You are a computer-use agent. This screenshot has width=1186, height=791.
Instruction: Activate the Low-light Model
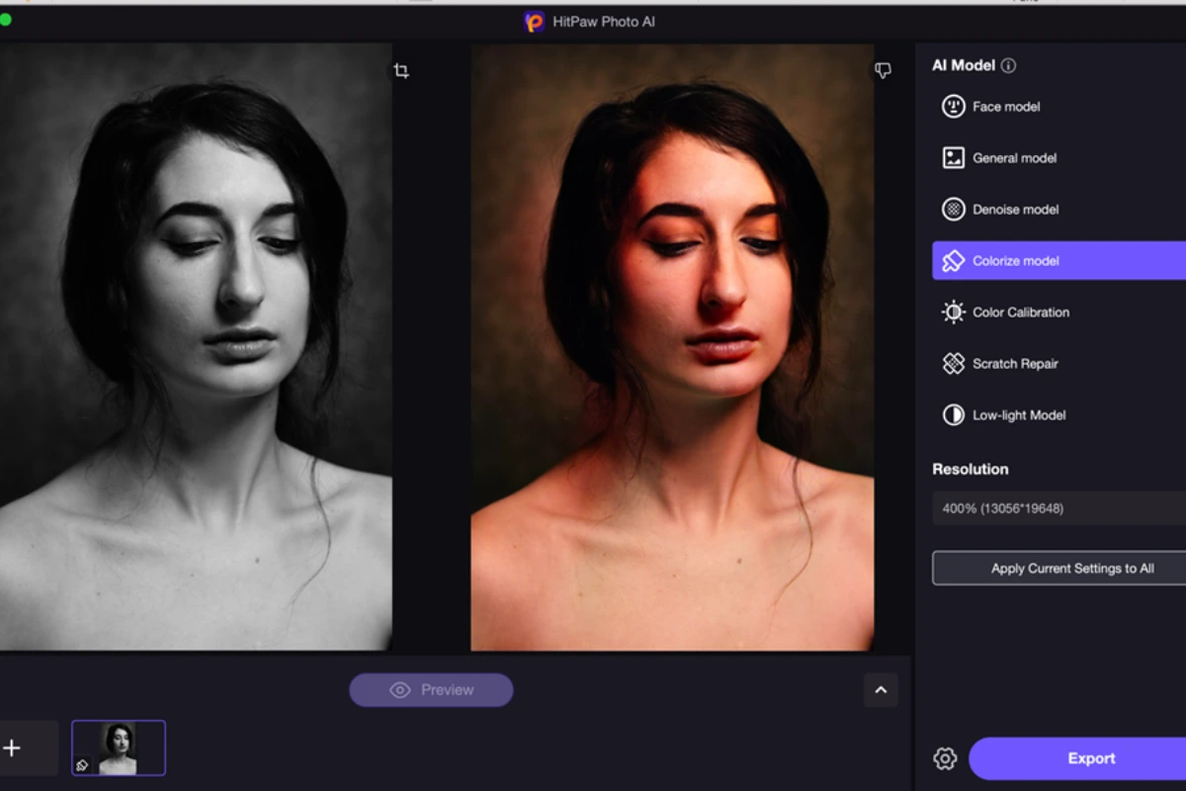tap(1019, 414)
